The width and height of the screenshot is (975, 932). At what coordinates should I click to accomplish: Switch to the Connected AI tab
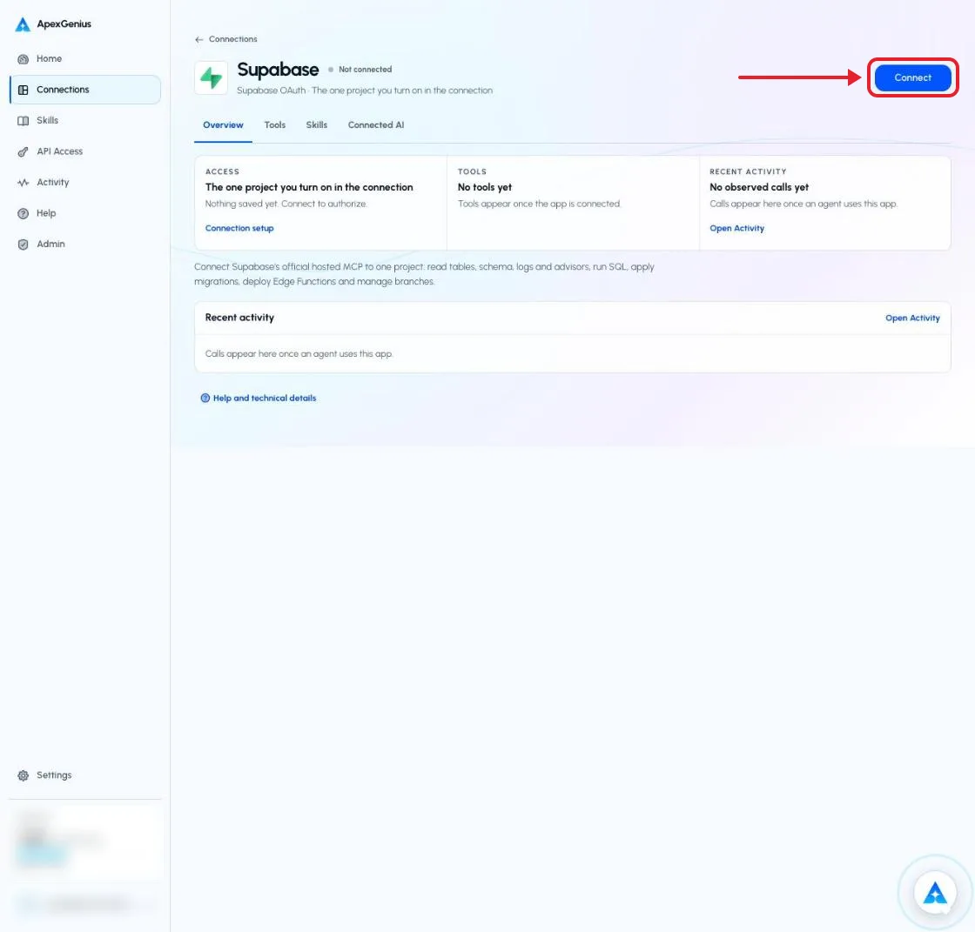[375, 125]
